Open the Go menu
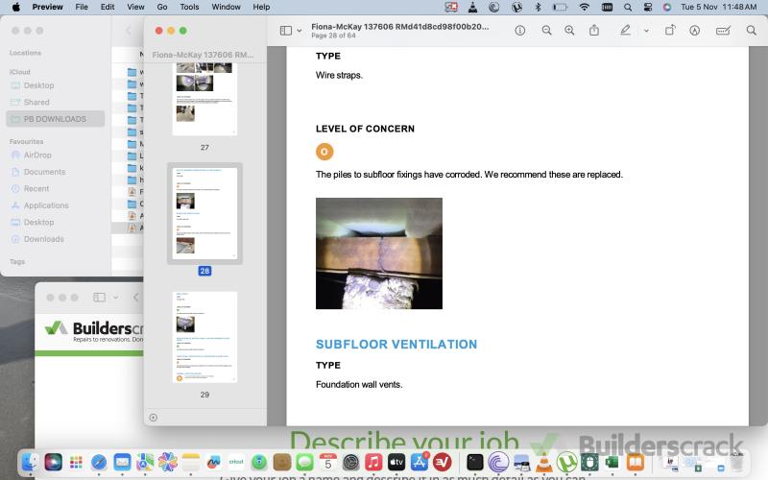Image resolution: width=768 pixels, height=480 pixels. (162, 7)
